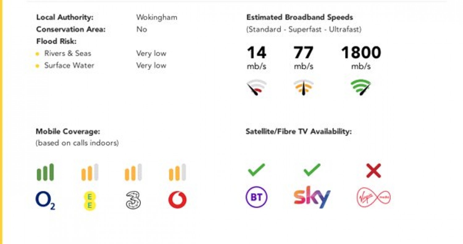The height and width of the screenshot is (244, 463).
Task: Click the BT logo
Action: tap(257, 197)
